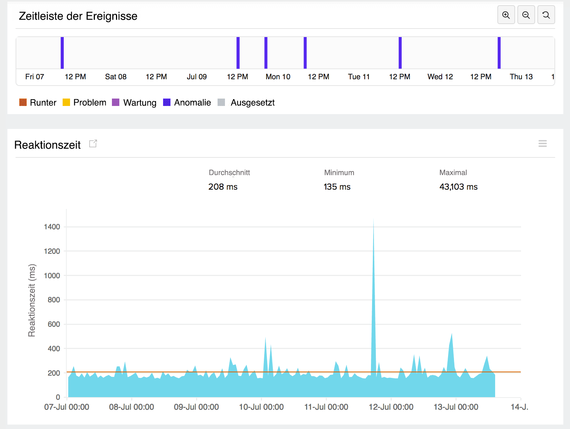Select the anomaly marker at Sunday 12 PM
Screen dimensions: 570x429
coord(238,53)
